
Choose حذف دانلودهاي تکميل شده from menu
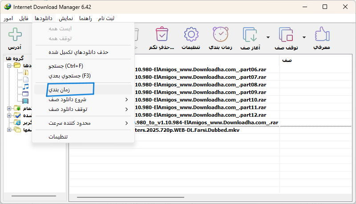83,52
